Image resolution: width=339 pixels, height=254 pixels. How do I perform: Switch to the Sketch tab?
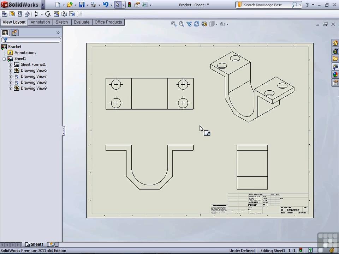[x=61, y=22]
